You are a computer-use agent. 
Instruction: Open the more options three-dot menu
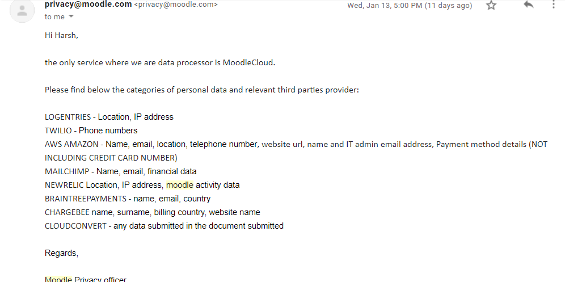pyautogui.click(x=554, y=5)
